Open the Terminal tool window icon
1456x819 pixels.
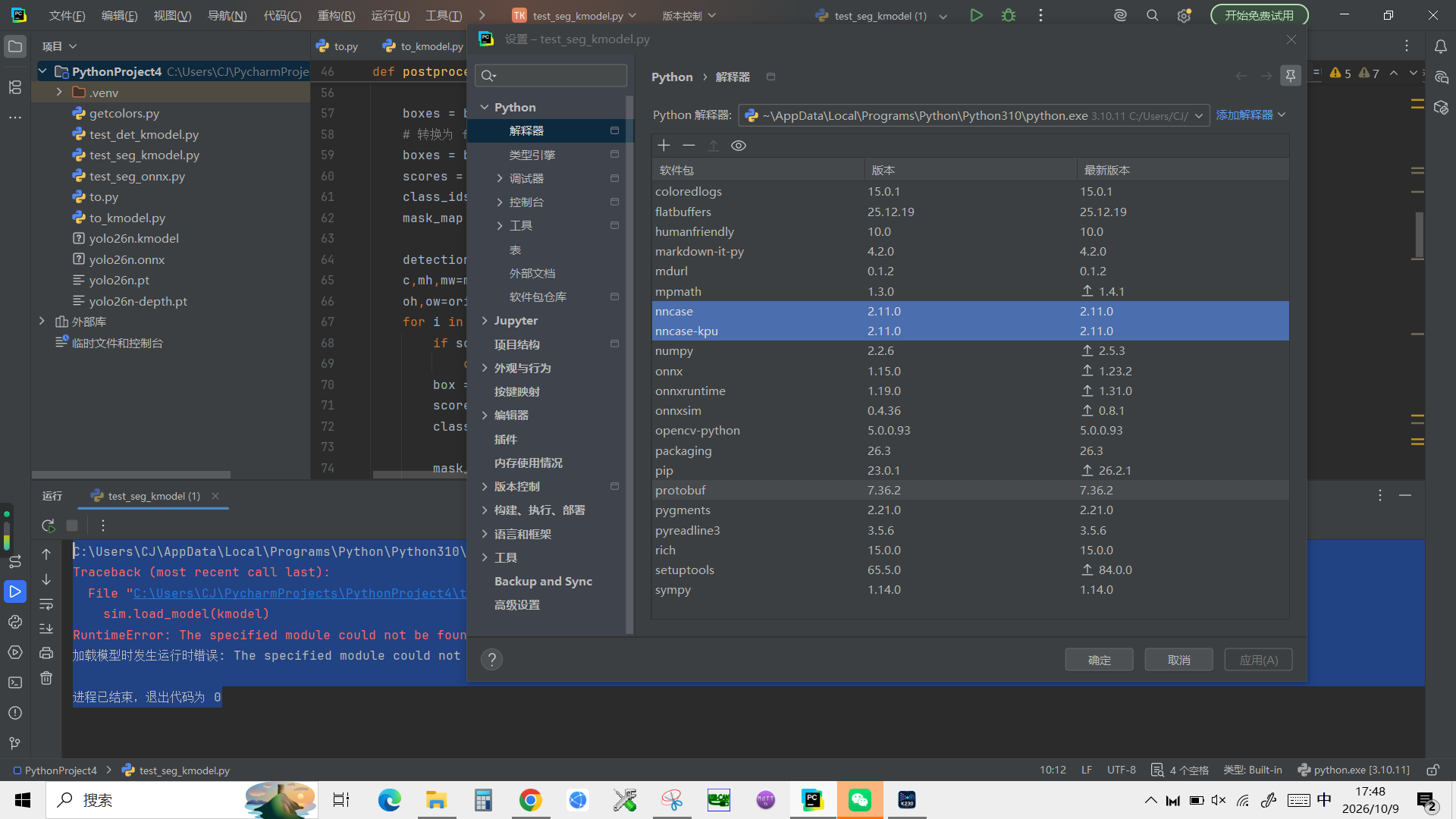[15, 682]
